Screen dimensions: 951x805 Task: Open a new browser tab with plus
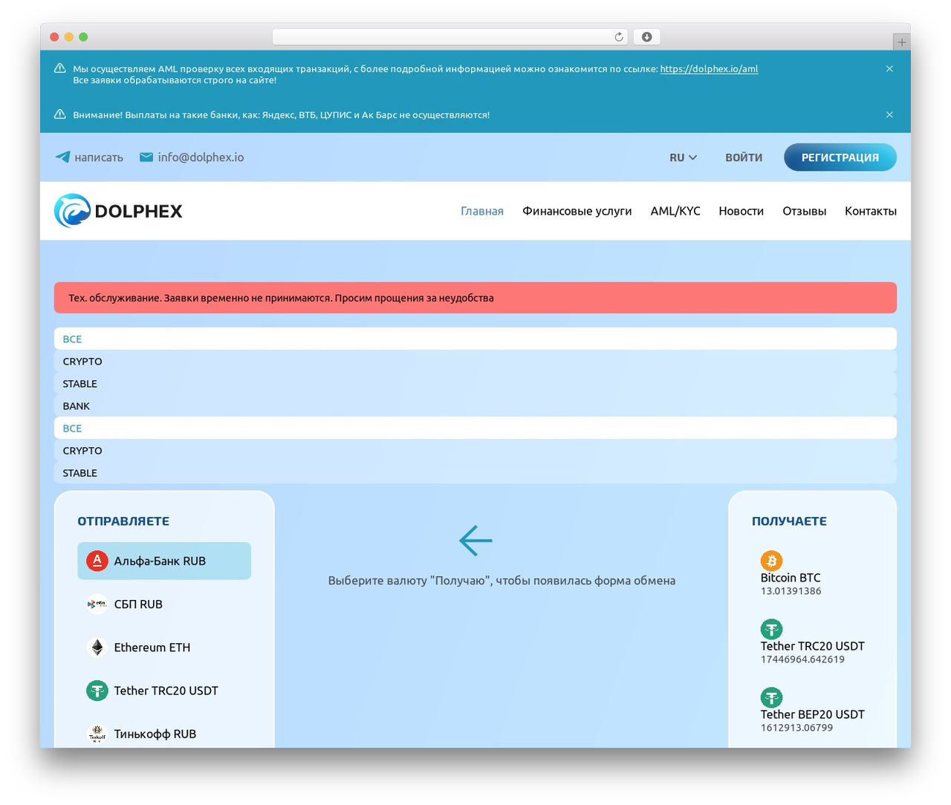pos(901,42)
